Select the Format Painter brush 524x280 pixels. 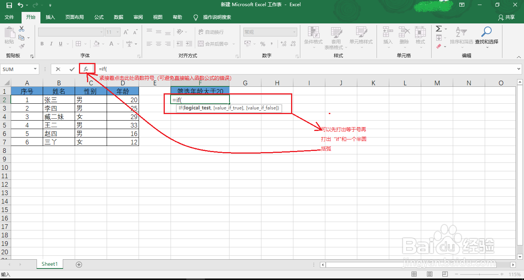point(22,46)
